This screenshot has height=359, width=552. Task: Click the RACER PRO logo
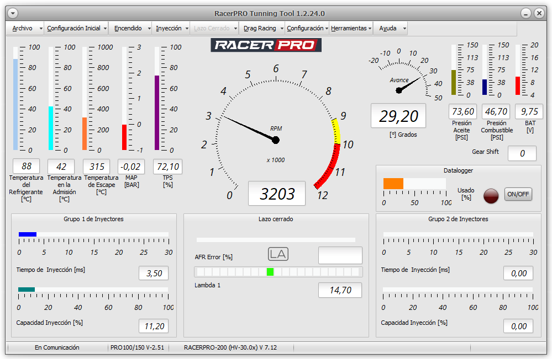266,45
